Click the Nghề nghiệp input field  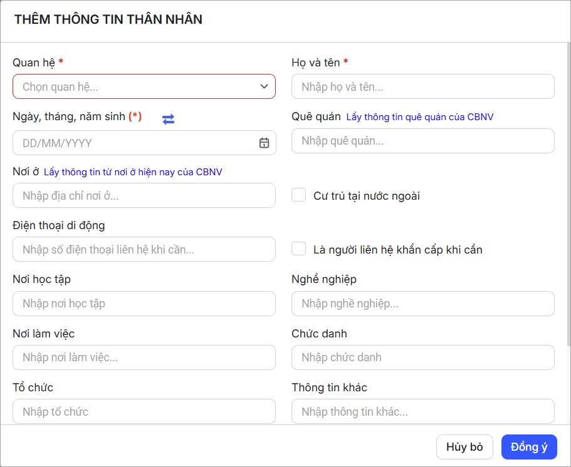(422, 304)
